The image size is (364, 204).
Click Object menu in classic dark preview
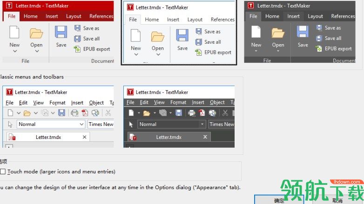tap(217, 102)
